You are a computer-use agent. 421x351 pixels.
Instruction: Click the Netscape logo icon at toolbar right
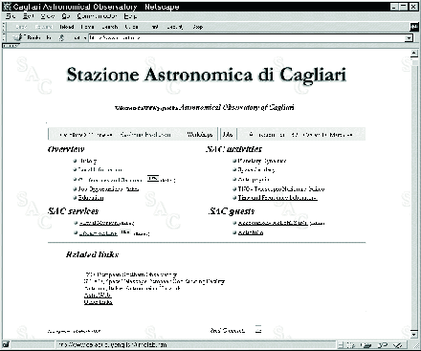click(x=414, y=27)
